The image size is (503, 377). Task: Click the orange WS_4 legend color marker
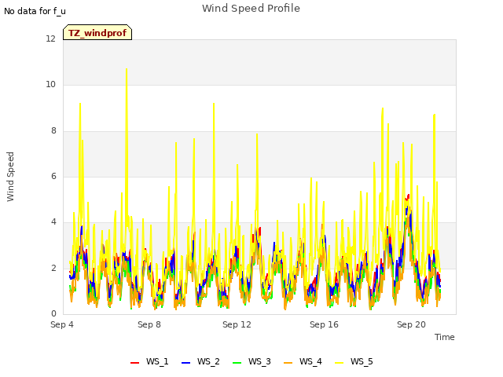pos(288,363)
